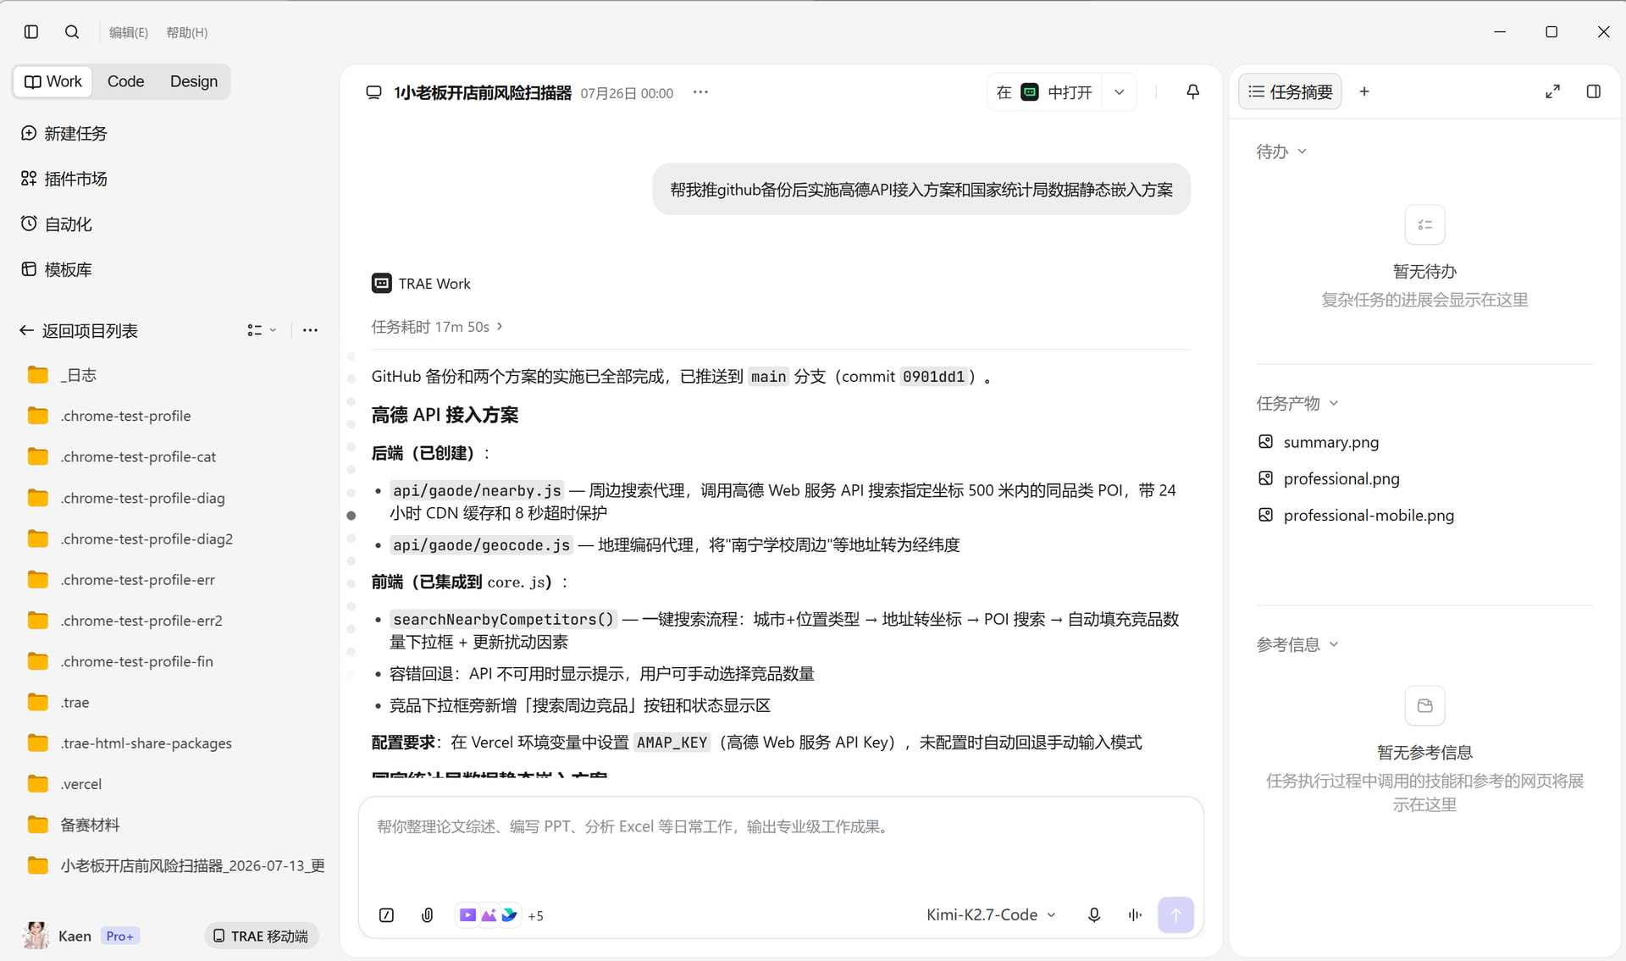Click the audio waveform voice mode icon
Viewport: 1626px width, 961px height.
1135,915
